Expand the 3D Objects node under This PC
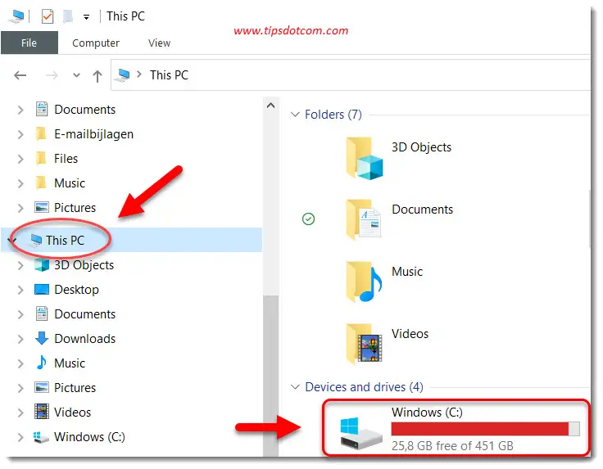 coord(20,266)
